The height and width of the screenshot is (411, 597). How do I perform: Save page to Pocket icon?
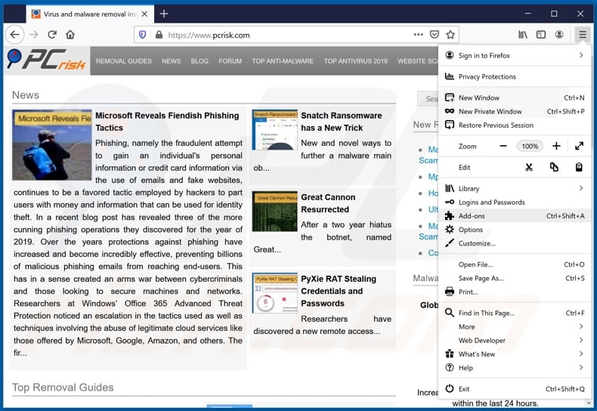pyautogui.click(x=434, y=35)
